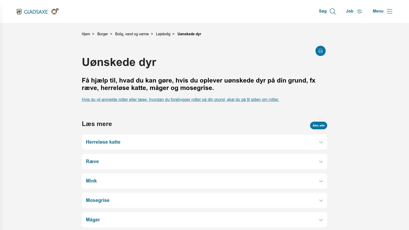Follow the link about reporting rotter
Screen dimensions: 409x230
click(180, 100)
